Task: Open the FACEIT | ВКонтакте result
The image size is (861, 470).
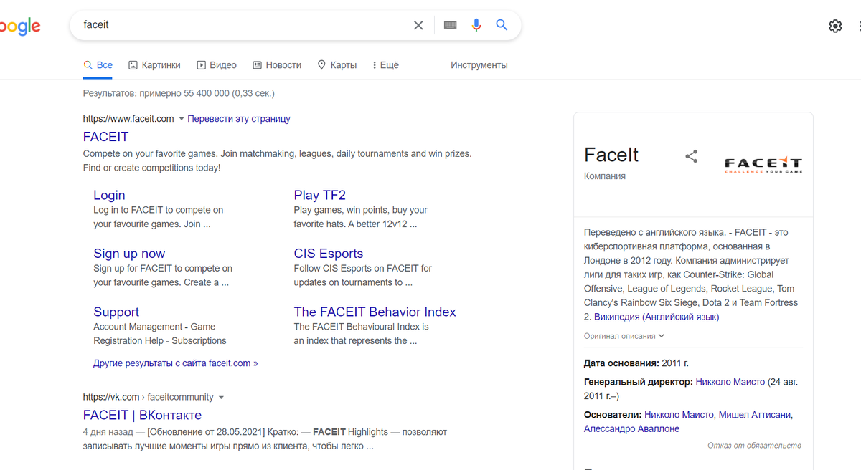Action: [x=142, y=415]
